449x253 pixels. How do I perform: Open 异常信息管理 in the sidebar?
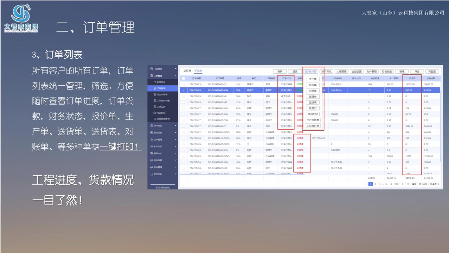click(x=163, y=119)
